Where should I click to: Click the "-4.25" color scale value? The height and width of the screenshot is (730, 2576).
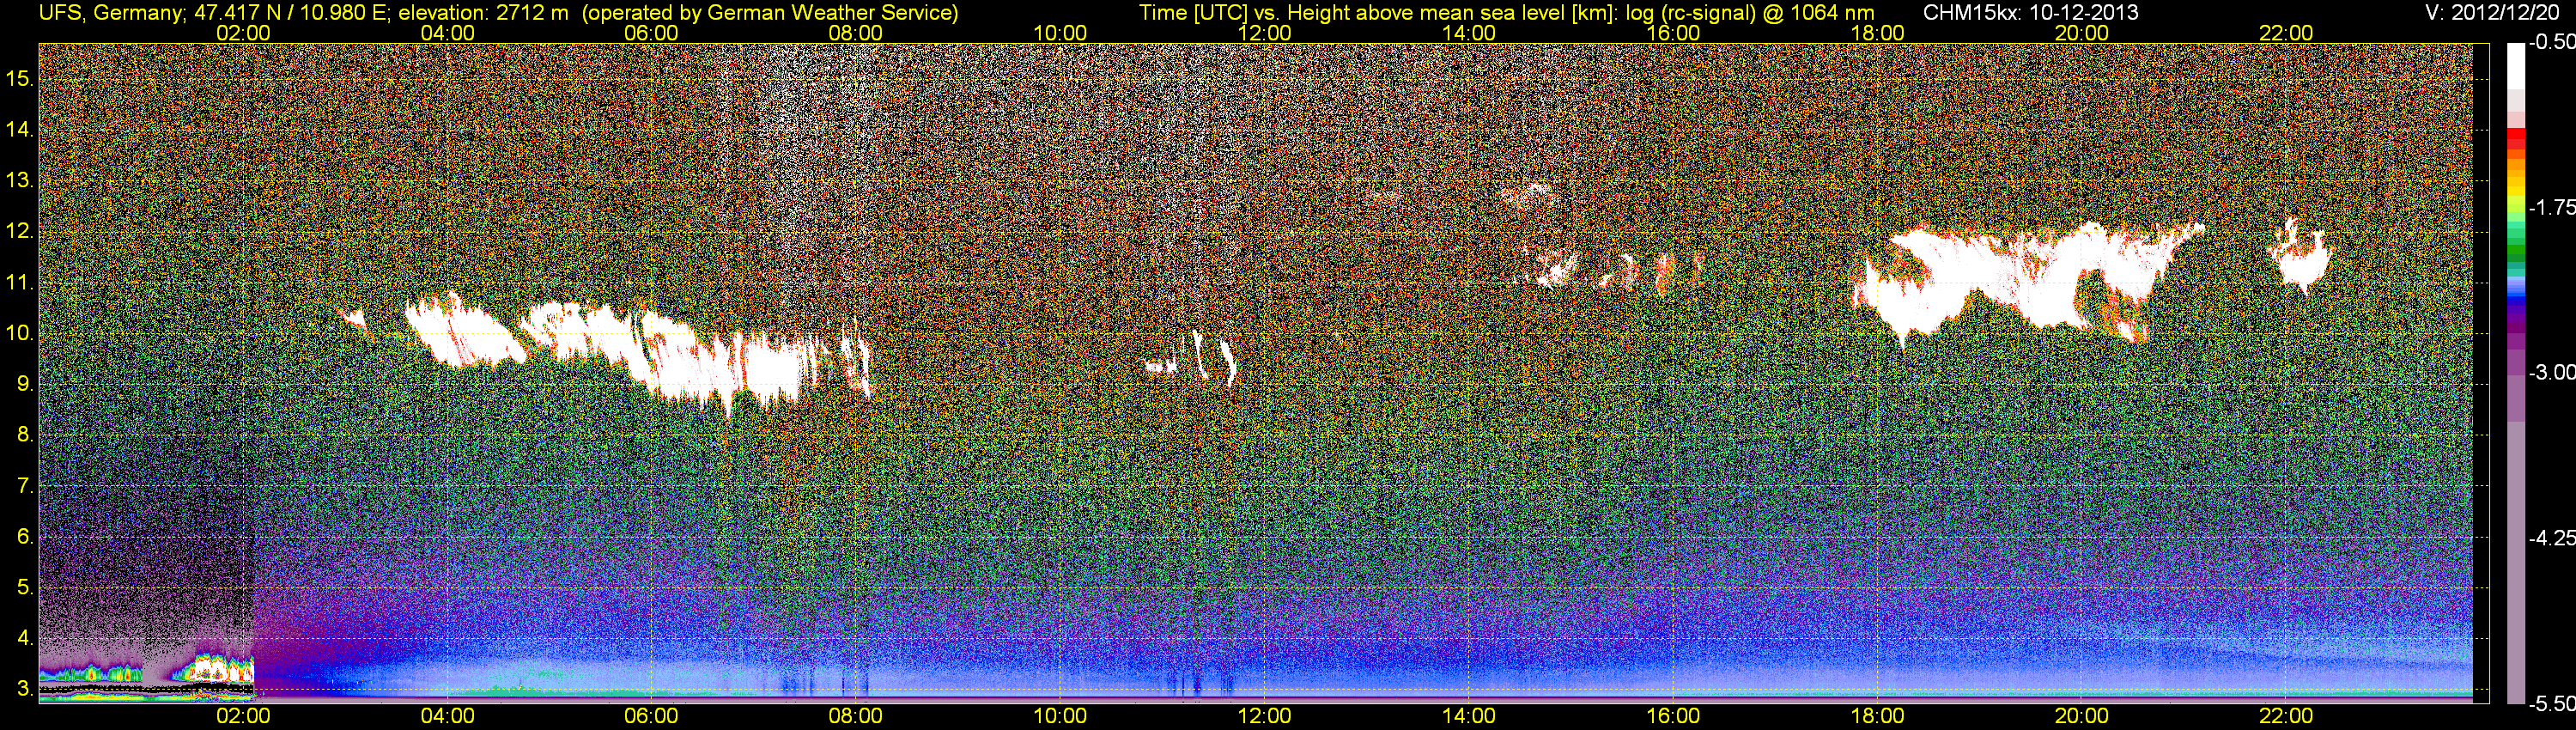click(x=2552, y=538)
